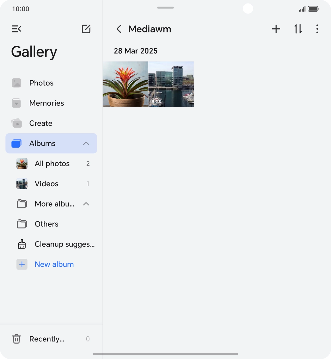Click the 00:05 video duration label
Viewport: 331px width, 359px height.
tap(156, 101)
